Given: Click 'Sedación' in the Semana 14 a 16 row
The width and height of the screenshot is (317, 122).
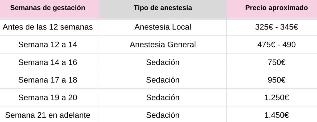Looking at the screenshot, I should [163, 62].
